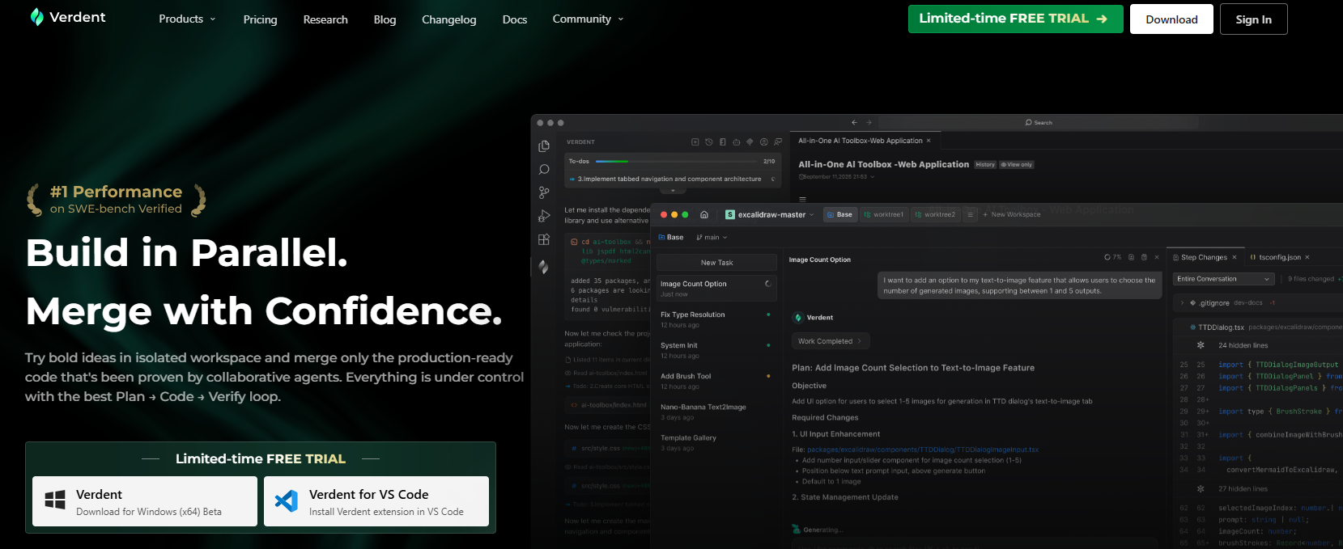Click the book icon in the VERDENT panel header
The height and width of the screenshot is (549, 1343).
(722, 141)
